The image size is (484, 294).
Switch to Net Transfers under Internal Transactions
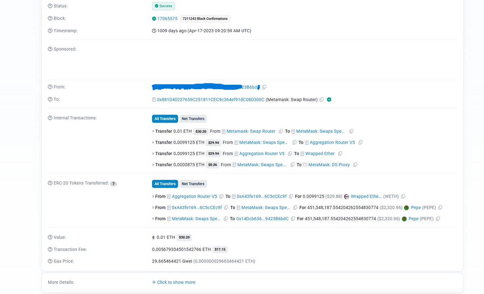193,119
